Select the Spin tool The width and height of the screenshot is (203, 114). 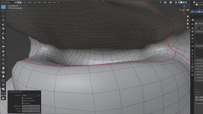(x=3, y=72)
